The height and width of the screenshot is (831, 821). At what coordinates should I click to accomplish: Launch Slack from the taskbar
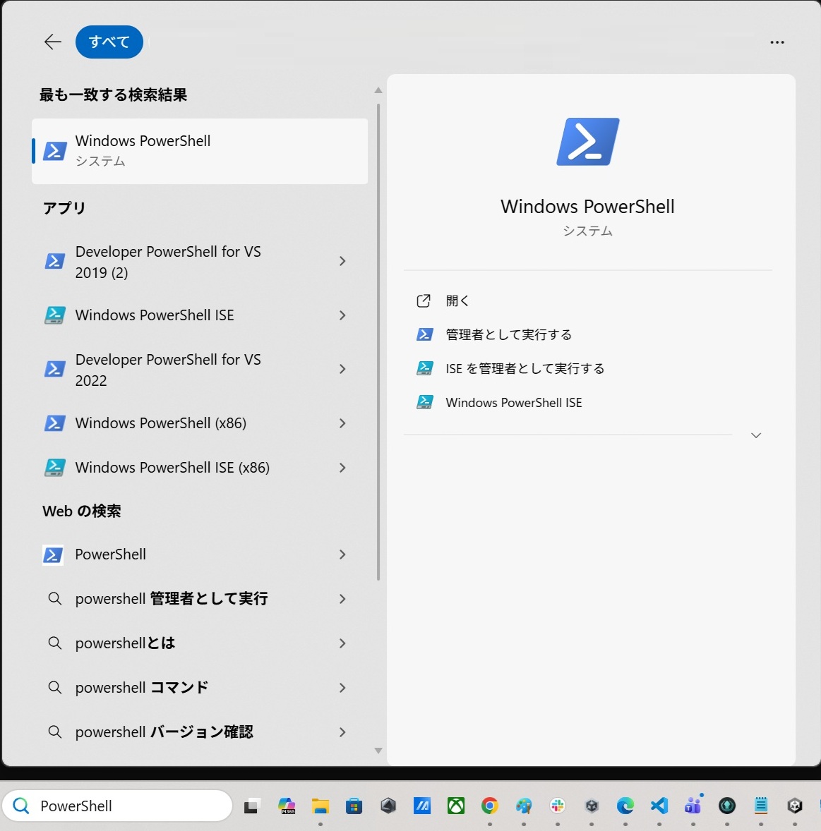558,806
